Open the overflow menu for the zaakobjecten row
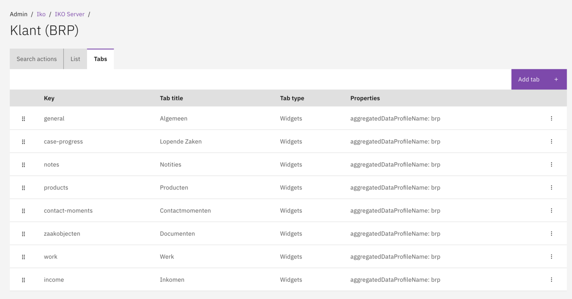The image size is (572, 299). pyautogui.click(x=551, y=234)
